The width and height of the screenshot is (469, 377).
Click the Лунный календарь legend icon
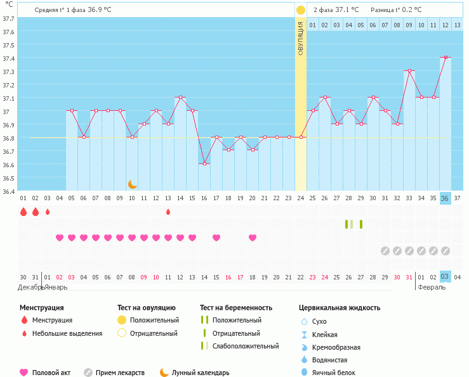pos(164,373)
